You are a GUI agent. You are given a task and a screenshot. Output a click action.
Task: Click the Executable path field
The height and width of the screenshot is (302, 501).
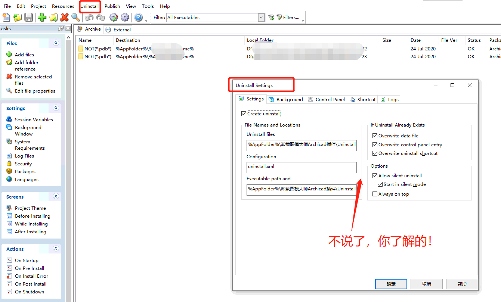pyautogui.click(x=301, y=190)
